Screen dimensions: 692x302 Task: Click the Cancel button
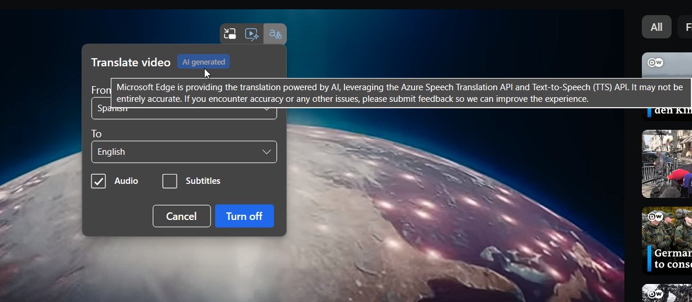pos(182,216)
